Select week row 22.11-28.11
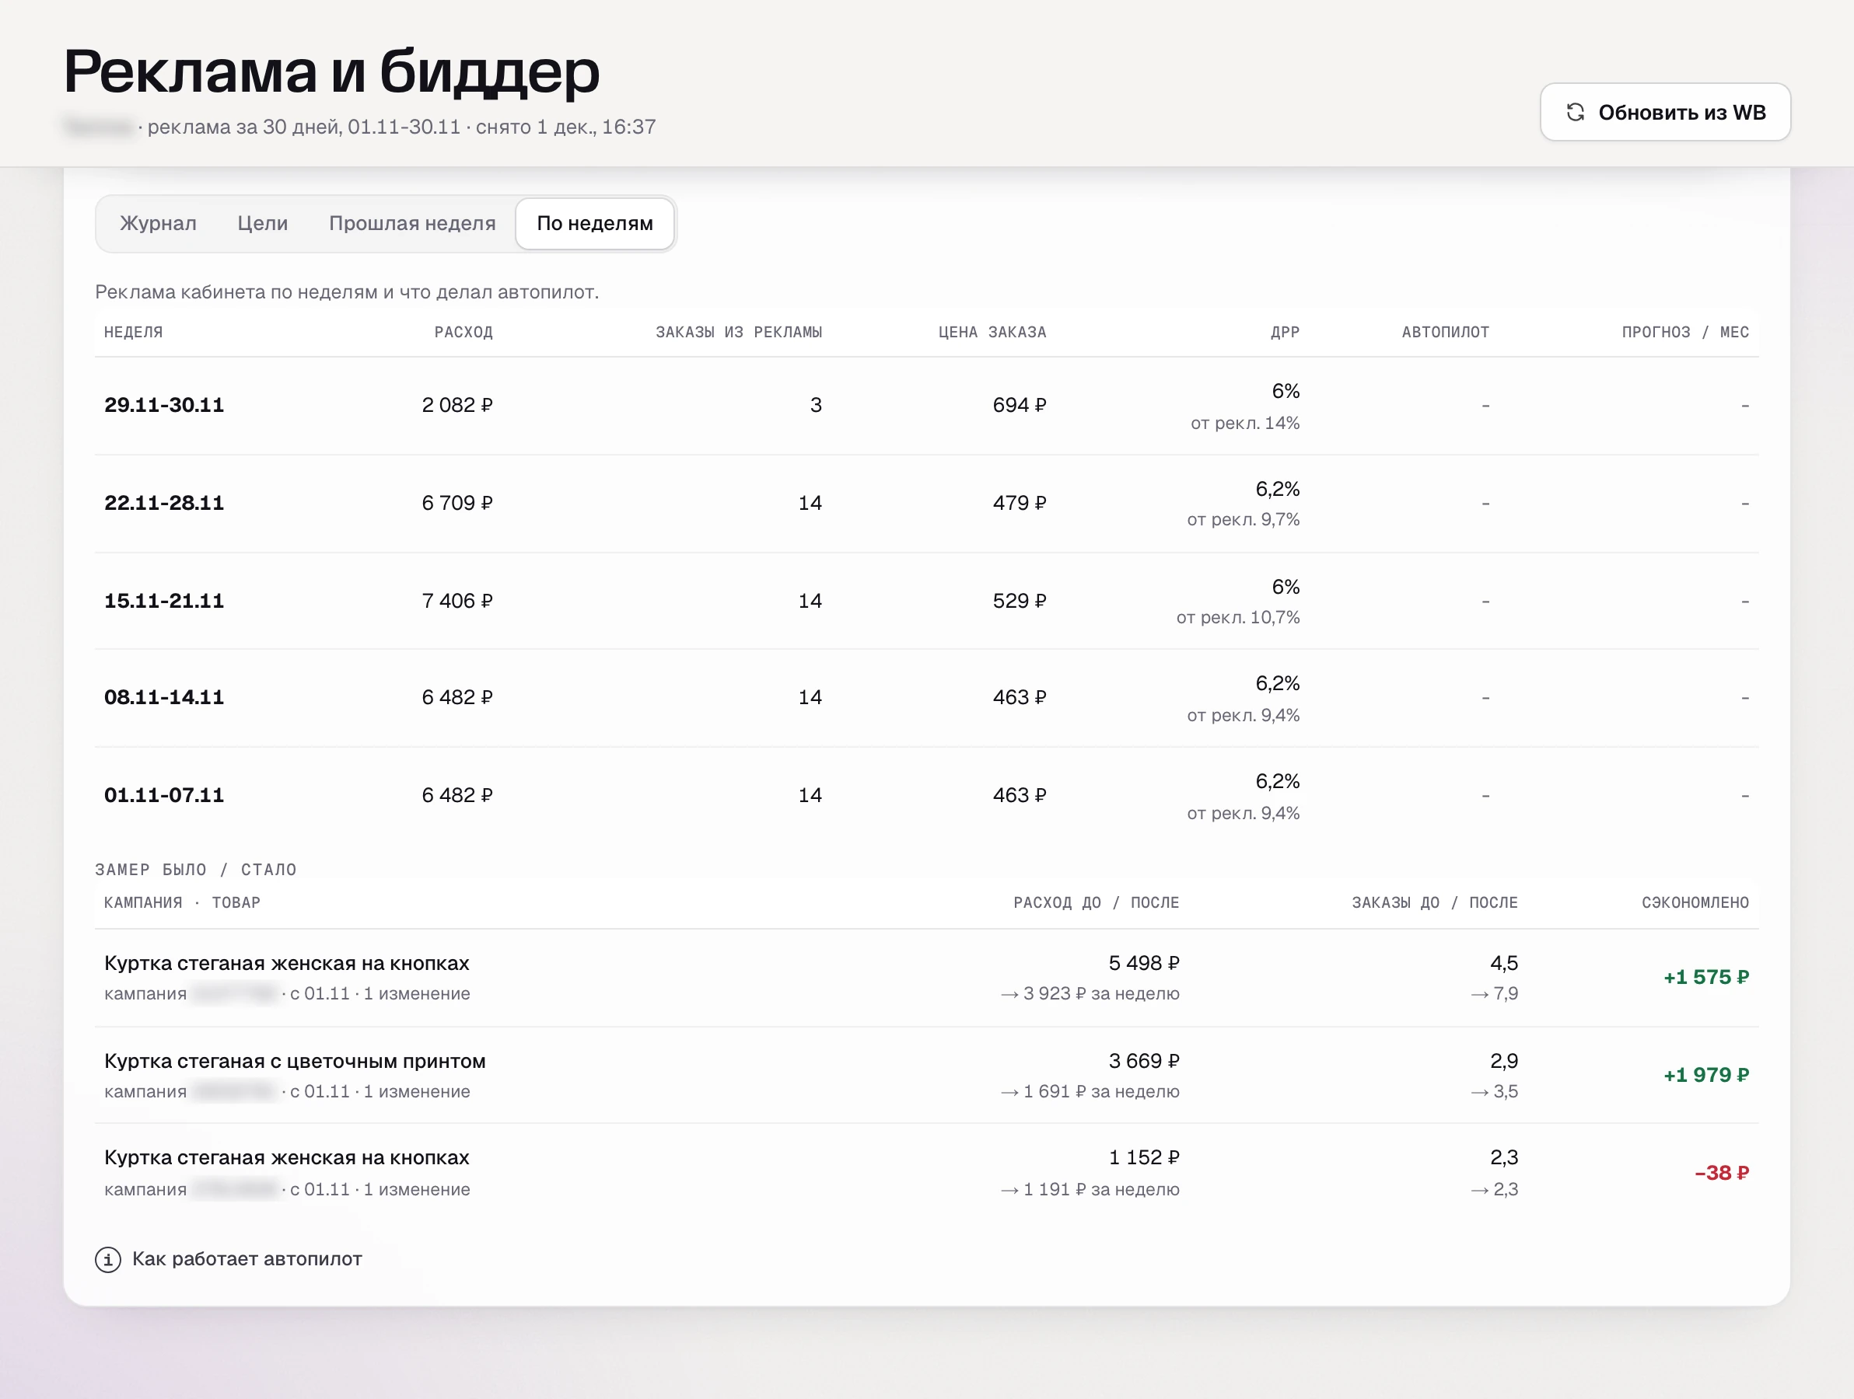 tap(926, 504)
